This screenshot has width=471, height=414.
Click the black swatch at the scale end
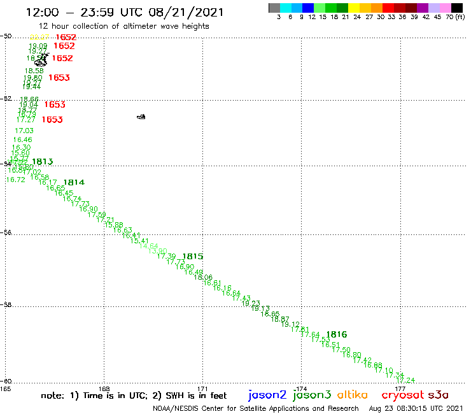tap(457, 8)
